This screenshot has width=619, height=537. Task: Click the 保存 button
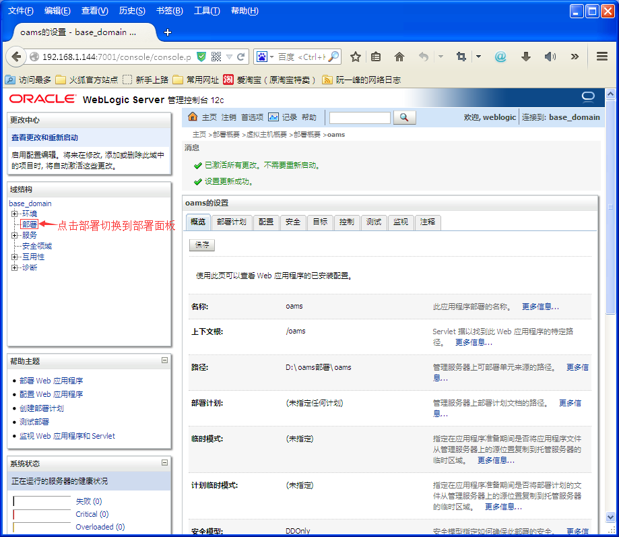202,245
